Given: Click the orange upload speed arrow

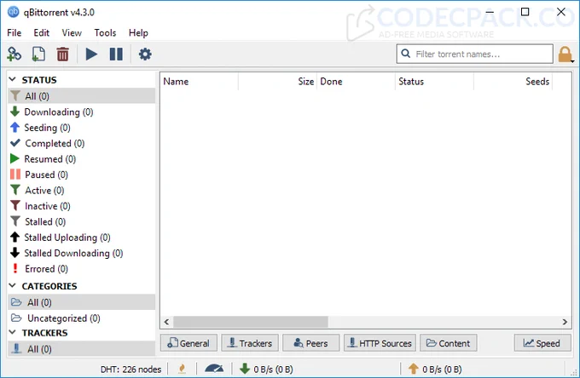Looking at the screenshot, I should (413, 369).
